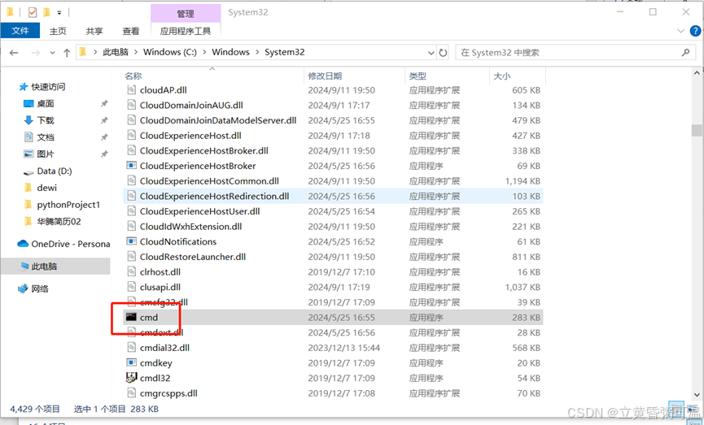Click the new folder icon in title bar
The height and width of the screenshot is (425, 704).
tap(46, 12)
